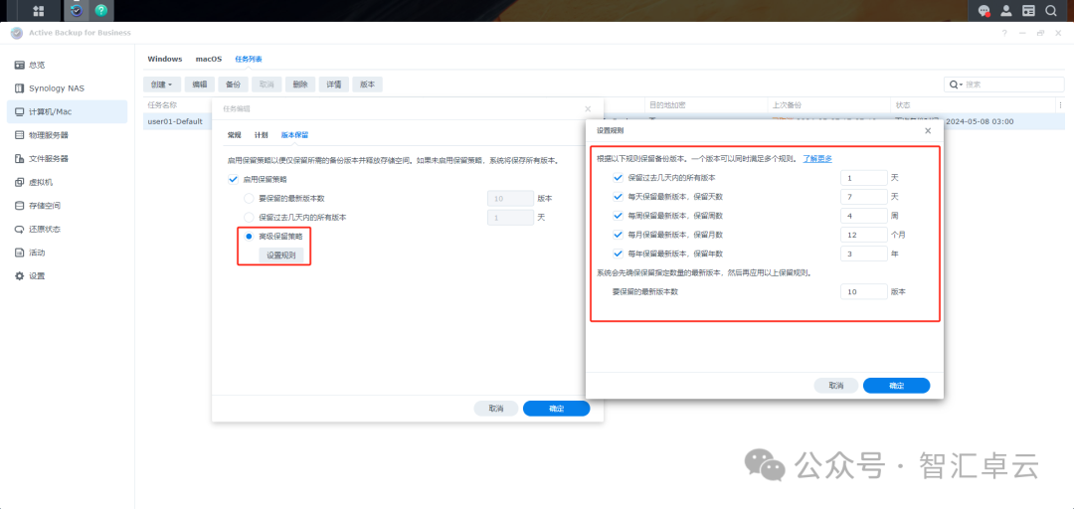
Task: Click years field showing 3 年
Action: coord(864,254)
